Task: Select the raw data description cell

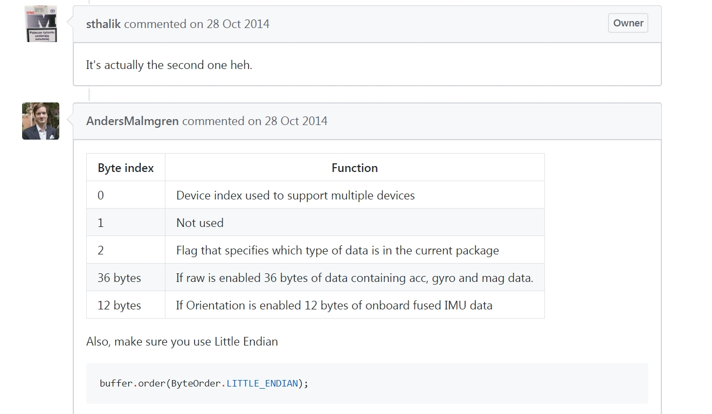Action: tap(354, 277)
